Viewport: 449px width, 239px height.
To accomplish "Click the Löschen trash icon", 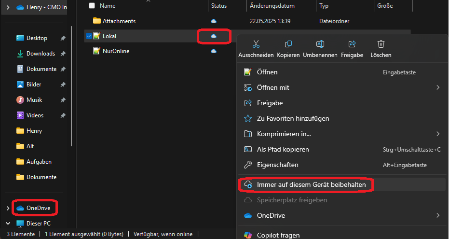I will click(381, 44).
